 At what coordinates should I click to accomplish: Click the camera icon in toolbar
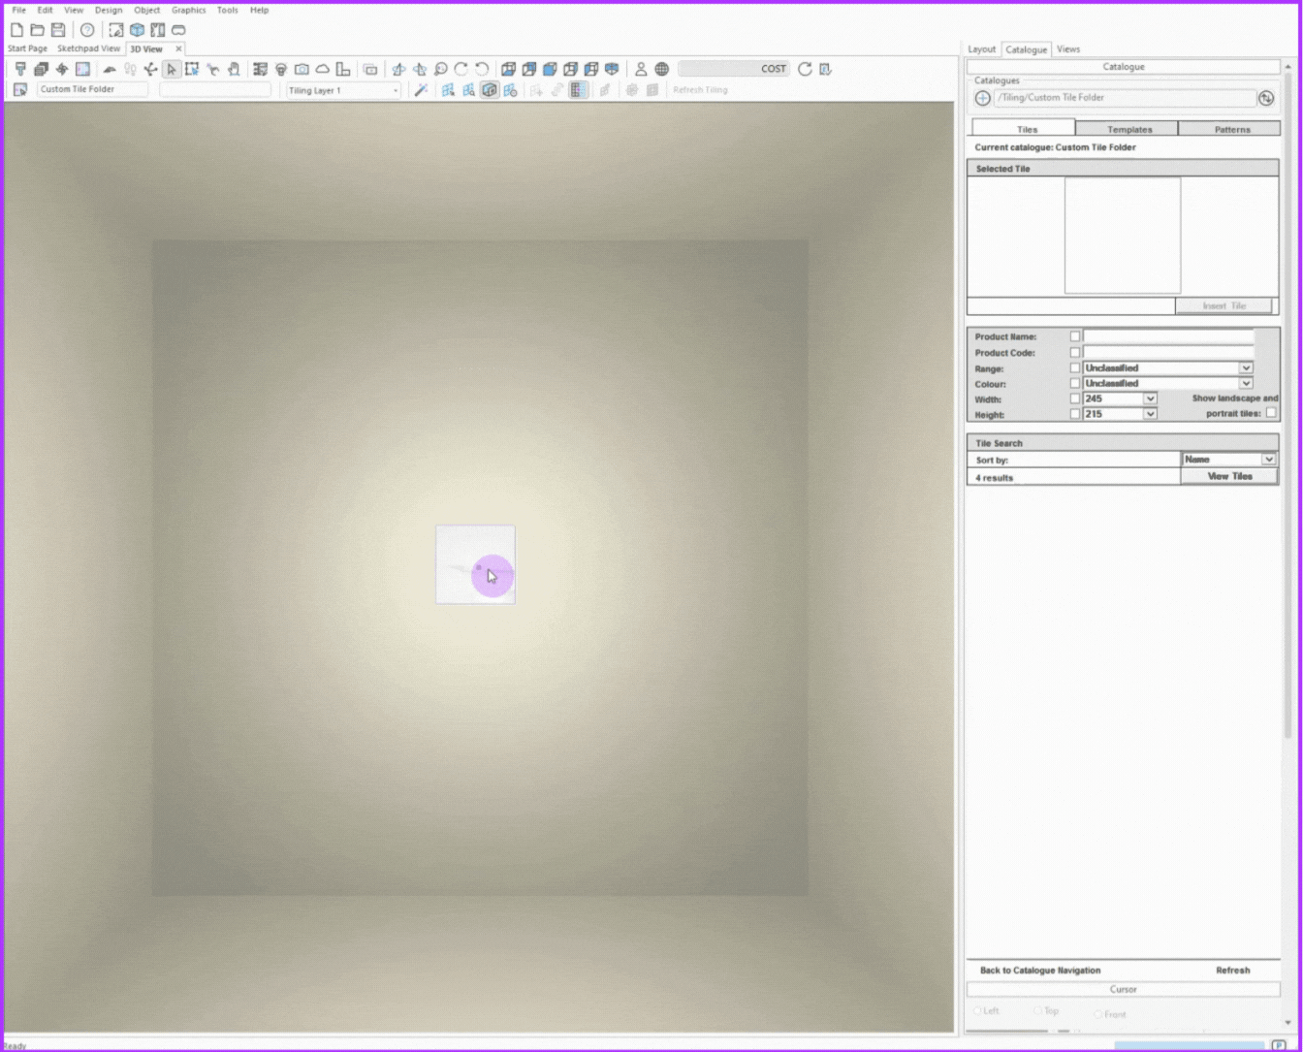pos(302,69)
